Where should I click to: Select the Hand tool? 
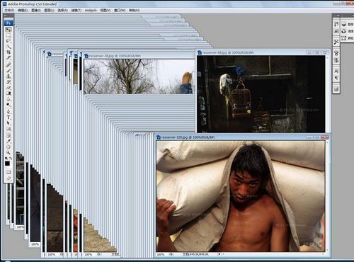pos(8,147)
